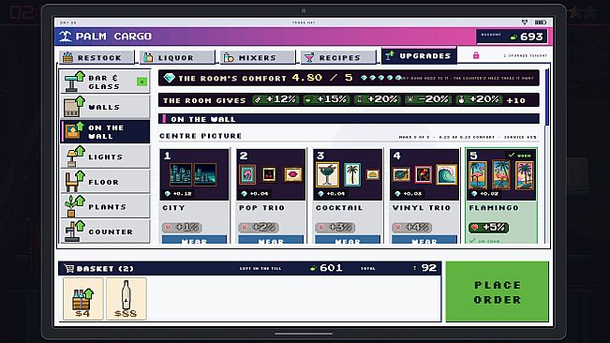
Task: Open the Walls upgrade category
Action: (x=105, y=107)
